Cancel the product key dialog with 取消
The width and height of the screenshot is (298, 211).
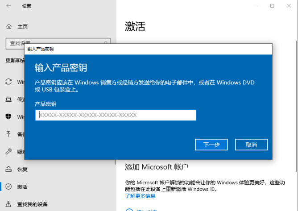(x=251, y=145)
